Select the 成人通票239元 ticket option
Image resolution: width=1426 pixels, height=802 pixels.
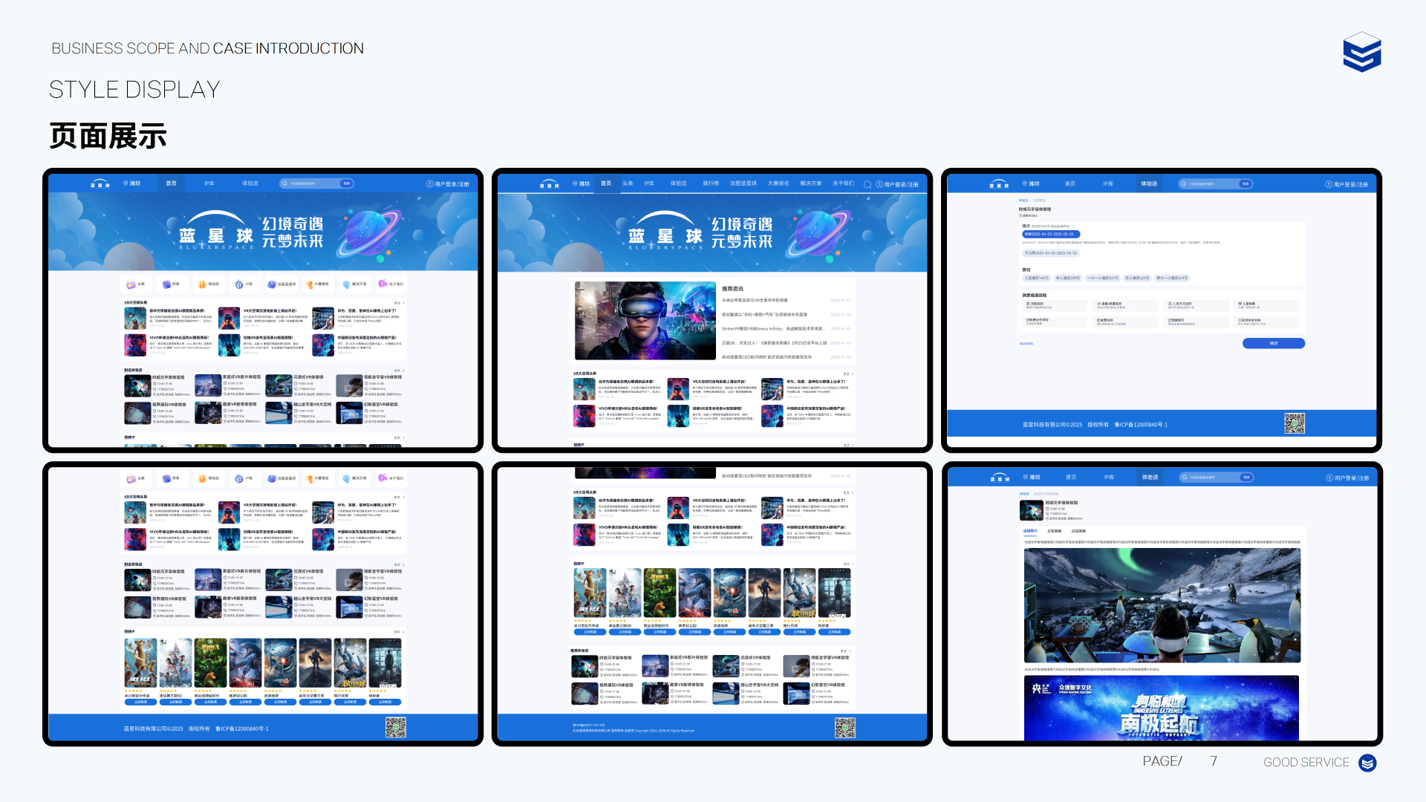1067,278
